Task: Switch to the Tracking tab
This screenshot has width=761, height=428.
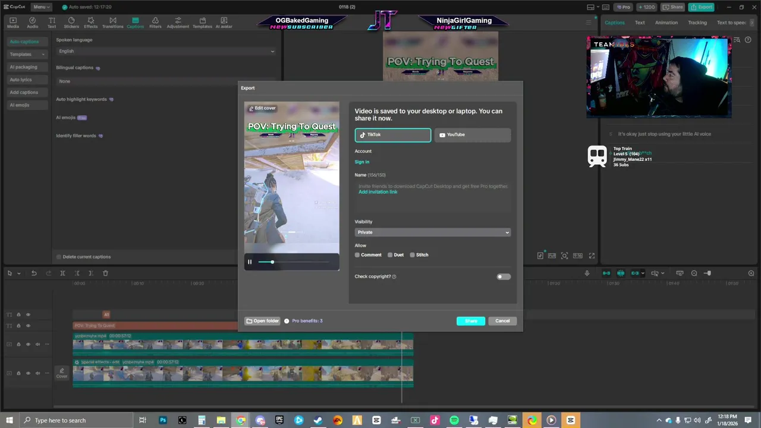Action: pos(697,23)
